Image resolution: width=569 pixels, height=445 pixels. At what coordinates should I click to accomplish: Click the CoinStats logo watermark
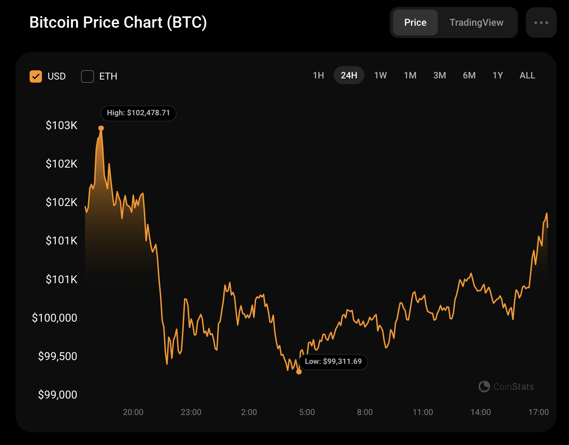[506, 387]
